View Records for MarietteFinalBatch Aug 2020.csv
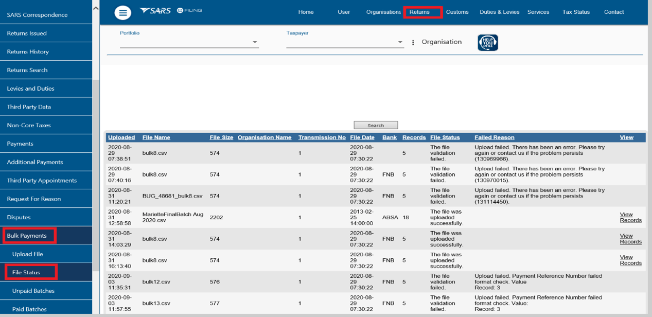This screenshot has height=317, width=652. [x=630, y=217]
